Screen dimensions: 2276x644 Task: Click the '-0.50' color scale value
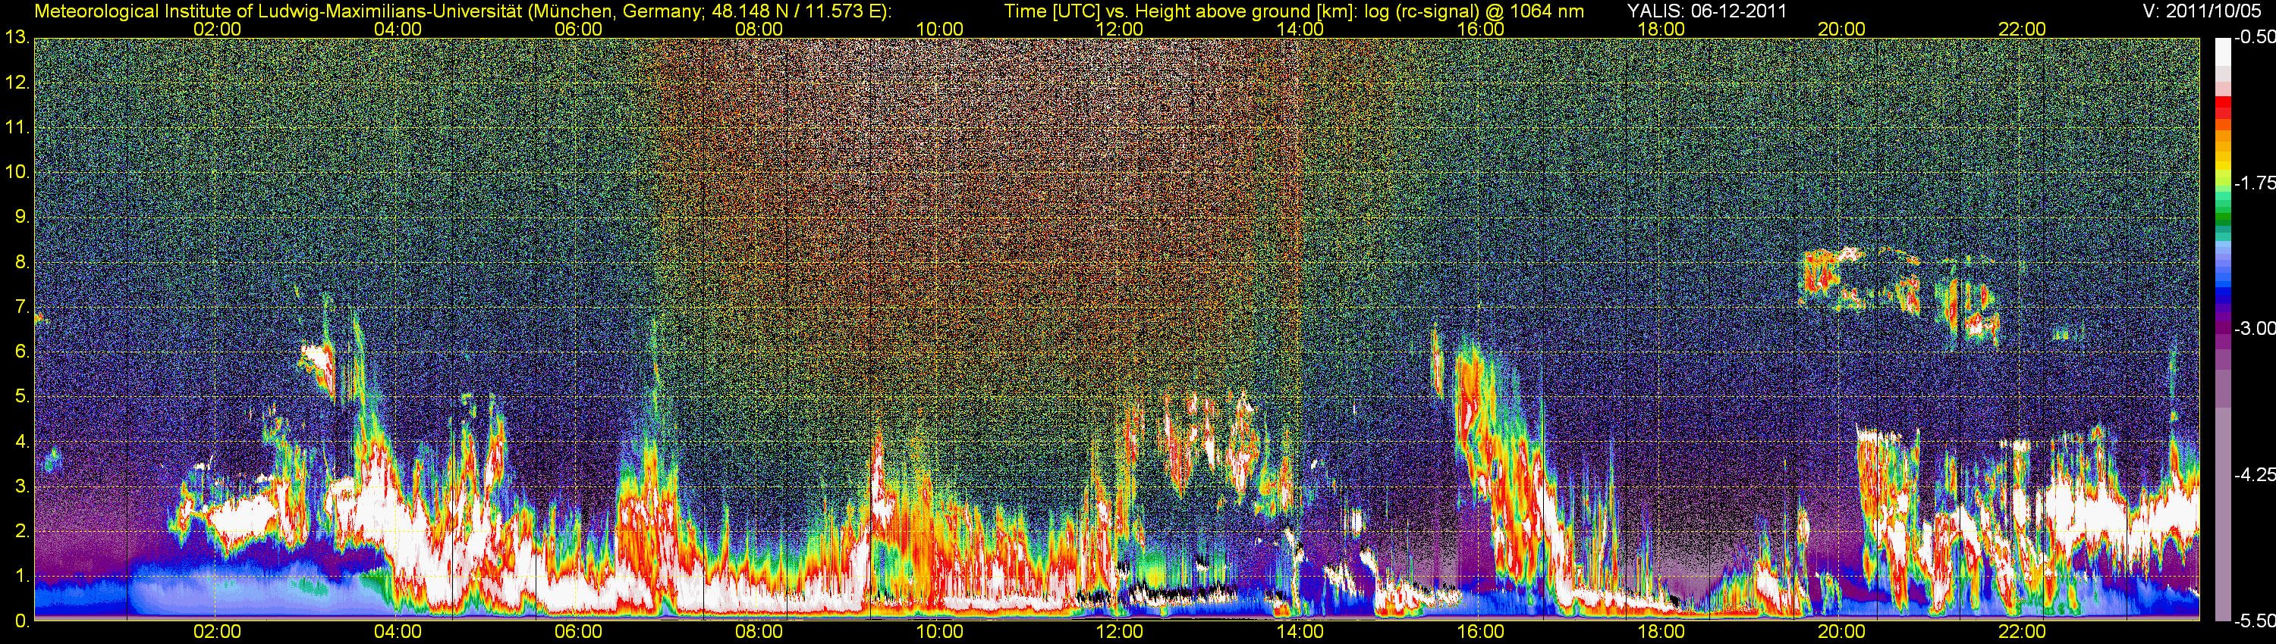pyautogui.click(x=2254, y=38)
